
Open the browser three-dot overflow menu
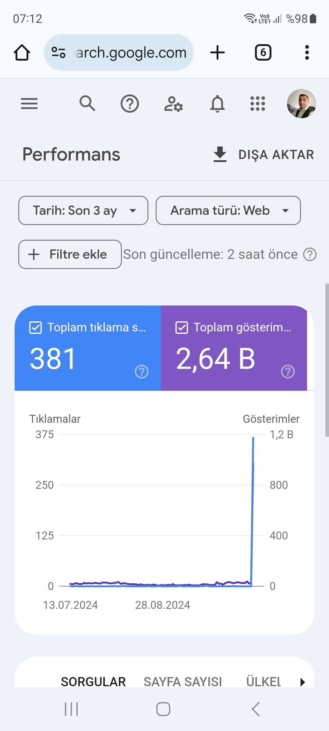click(x=307, y=52)
